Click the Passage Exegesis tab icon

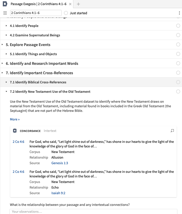[5, 4]
